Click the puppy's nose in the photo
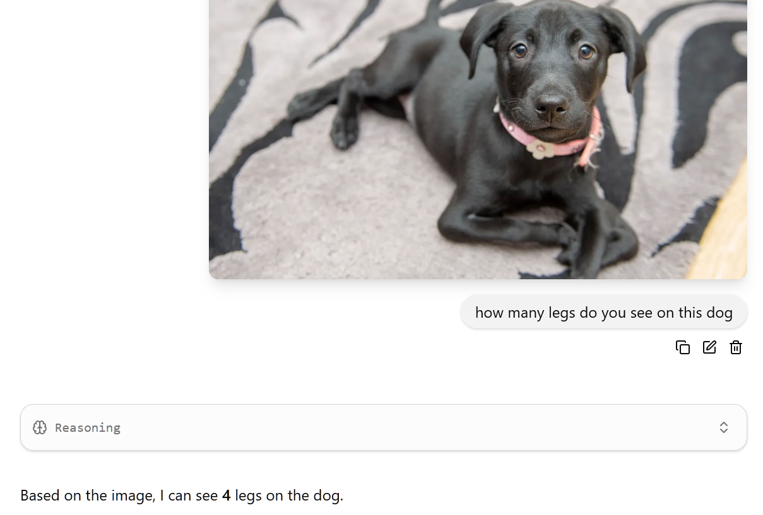 [x=551, y=106]
